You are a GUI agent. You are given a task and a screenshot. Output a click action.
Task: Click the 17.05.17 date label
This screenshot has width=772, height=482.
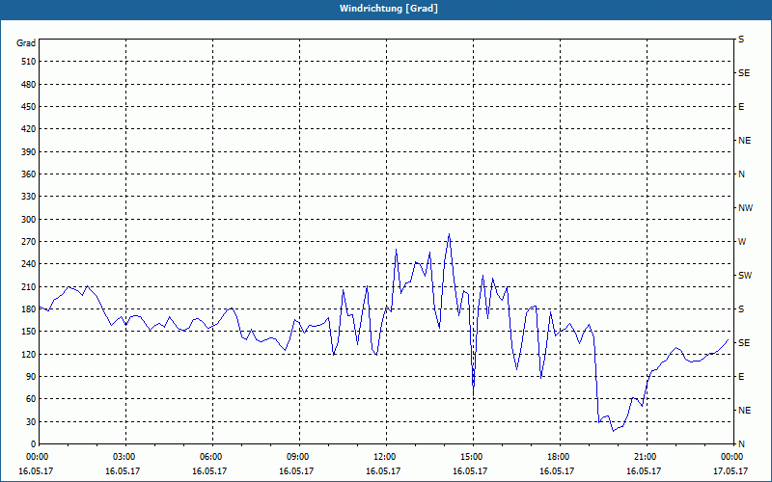tap(731, 470)
